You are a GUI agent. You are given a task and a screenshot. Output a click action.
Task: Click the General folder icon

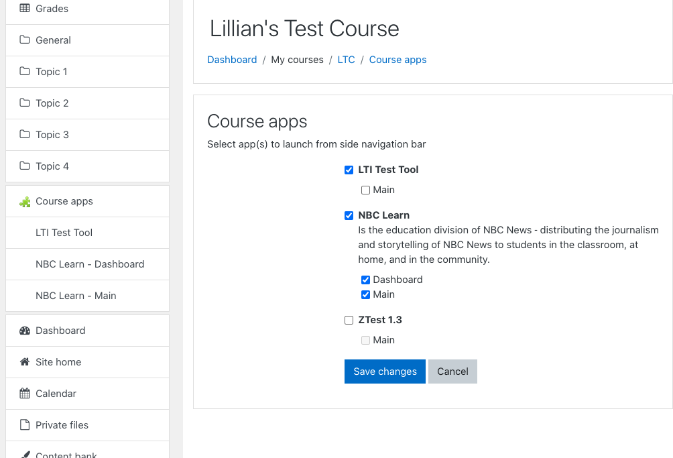coord(25,40)
